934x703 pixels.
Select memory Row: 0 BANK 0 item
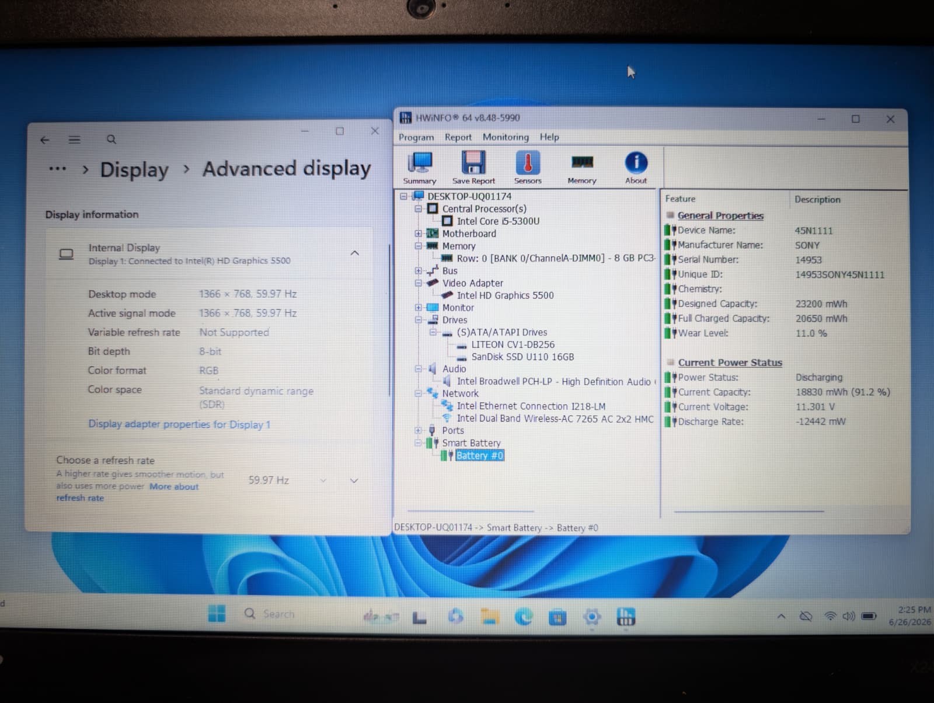pos(556,258)
